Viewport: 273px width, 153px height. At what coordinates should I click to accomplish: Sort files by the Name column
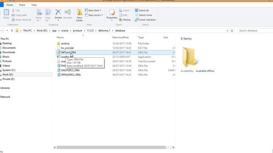click(x=60, y=37)
